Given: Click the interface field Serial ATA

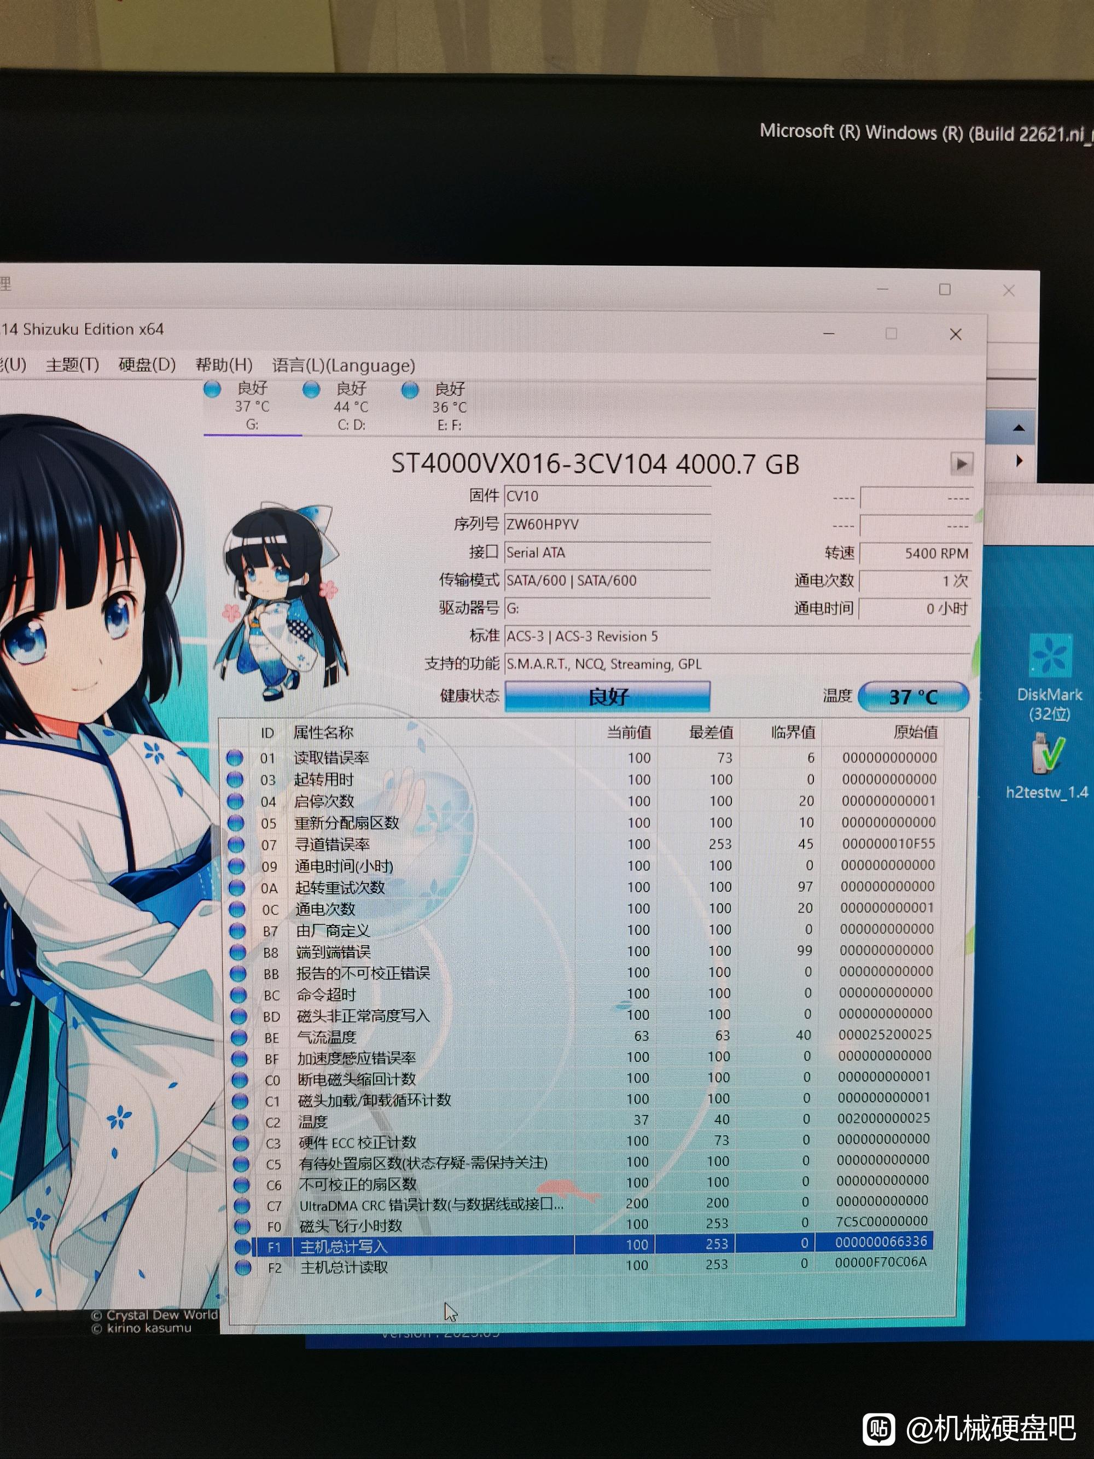Looking at the screenshot, I should point(607,553).
